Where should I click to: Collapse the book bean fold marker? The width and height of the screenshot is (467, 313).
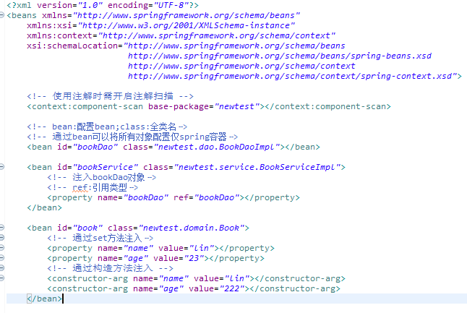click(x=3, y=228)
